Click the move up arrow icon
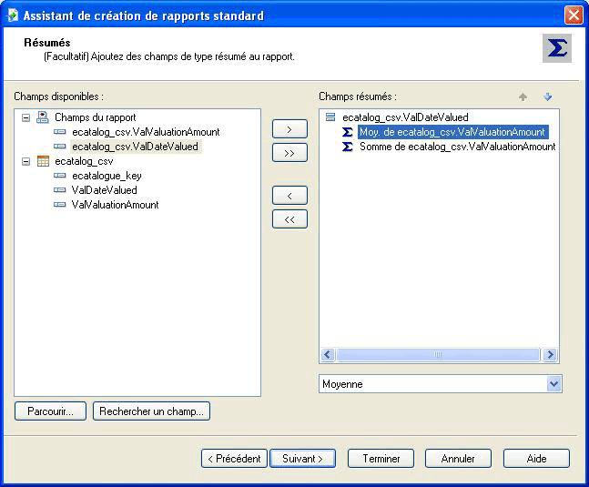This screenshot has height=487, width=589. click(x=523, y=96)
